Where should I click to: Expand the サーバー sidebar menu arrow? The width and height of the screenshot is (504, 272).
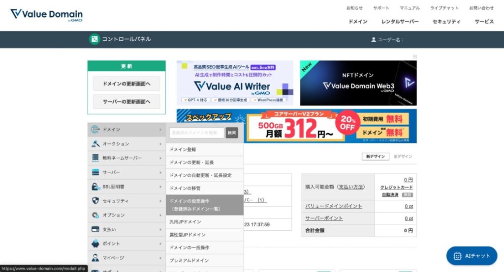click(160, 172)
